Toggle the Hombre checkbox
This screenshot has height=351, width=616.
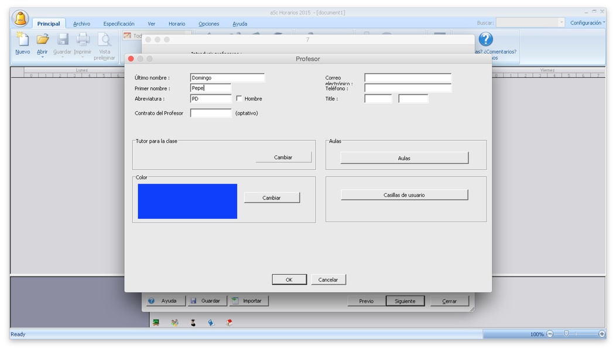point(239,99)
